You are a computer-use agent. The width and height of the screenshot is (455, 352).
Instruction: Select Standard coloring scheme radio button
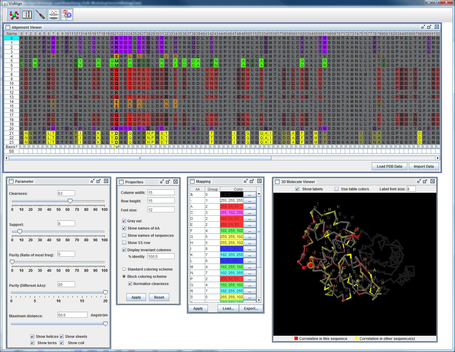pos(124,269)
